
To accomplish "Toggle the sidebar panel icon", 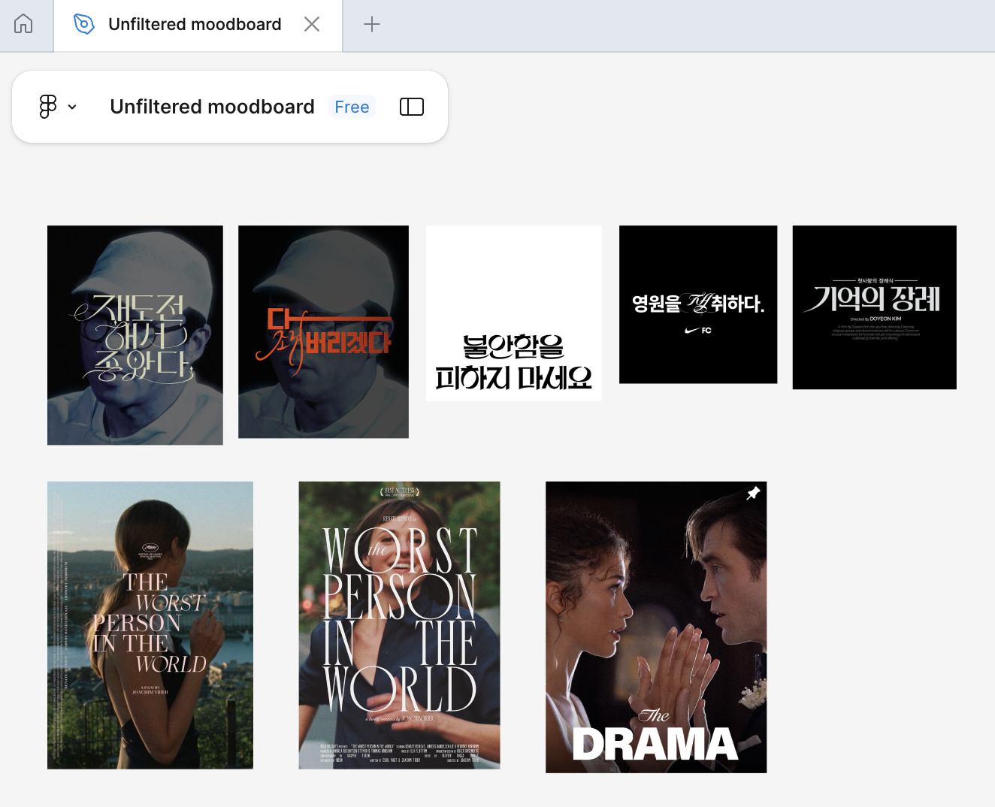I will (x=411, y=107).
